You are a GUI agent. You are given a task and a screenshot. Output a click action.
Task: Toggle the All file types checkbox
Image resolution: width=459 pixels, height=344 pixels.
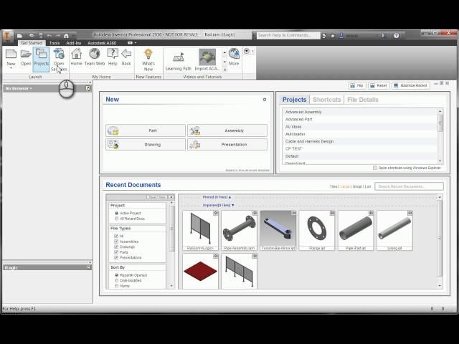116,236
